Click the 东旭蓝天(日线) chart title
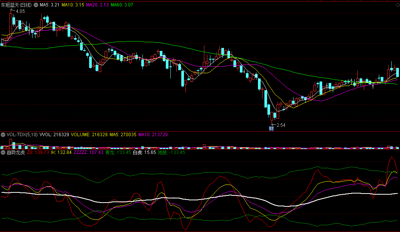The width and height of the screenshot is (400, 232). (x=16, y=5)
